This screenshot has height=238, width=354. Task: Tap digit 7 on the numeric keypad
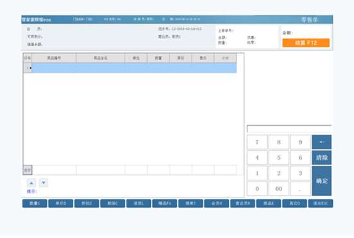tap(257, 142)
